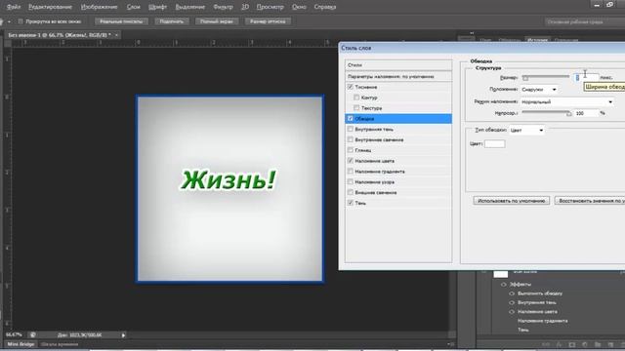Screen dimensions: 625x351
Task: Check the Текстура checkbox
Action: pos(356,108)
